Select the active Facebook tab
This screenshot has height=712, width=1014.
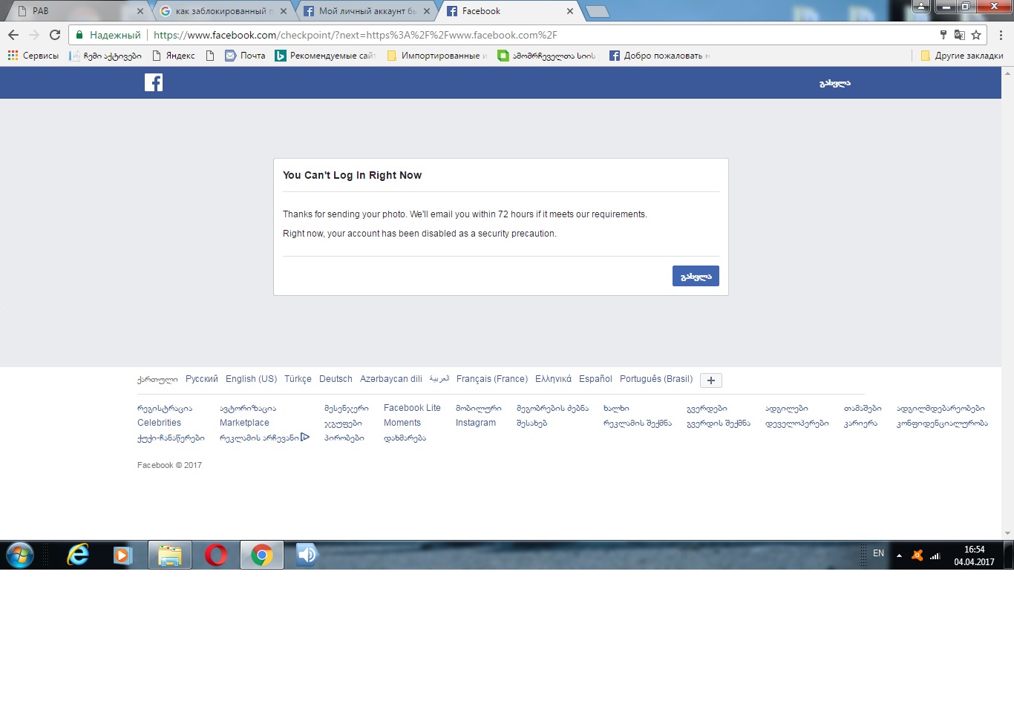[x=508, y=11]
